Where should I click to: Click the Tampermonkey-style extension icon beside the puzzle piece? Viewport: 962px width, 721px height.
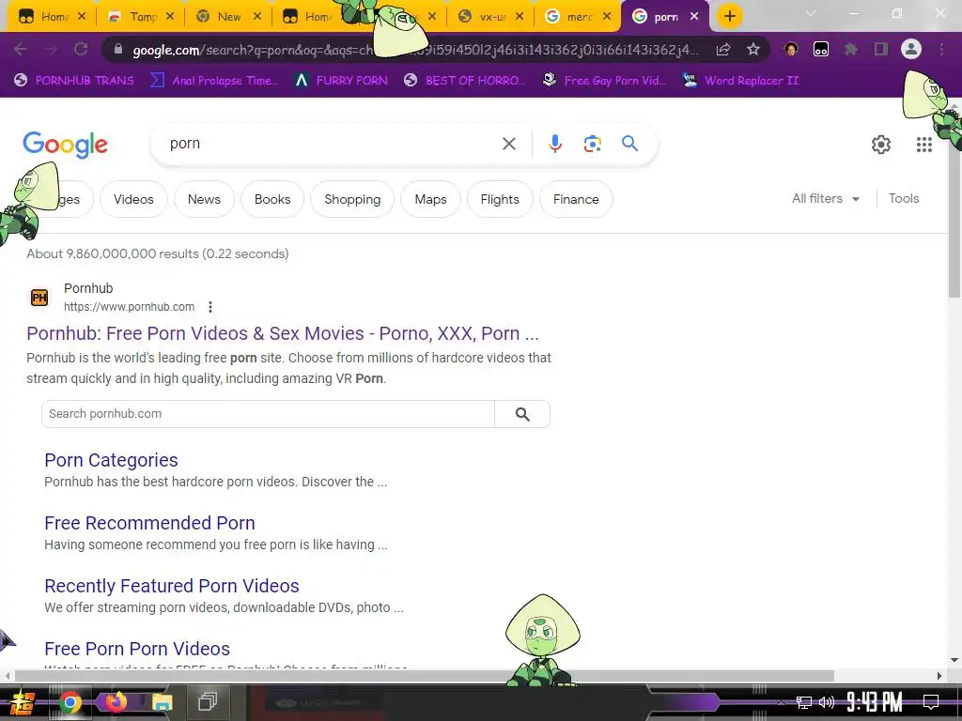coord(821,49)
